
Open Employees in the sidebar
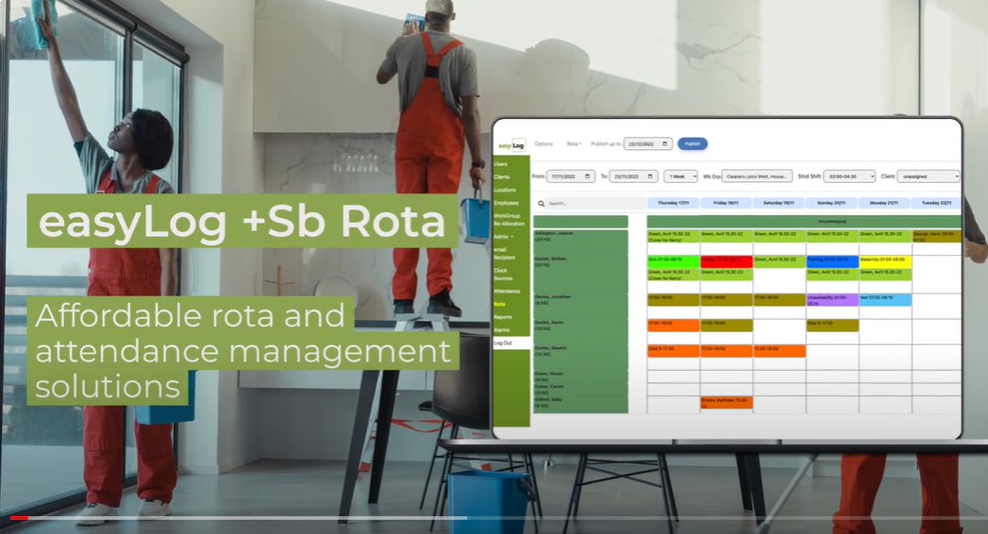click(507, 203)
